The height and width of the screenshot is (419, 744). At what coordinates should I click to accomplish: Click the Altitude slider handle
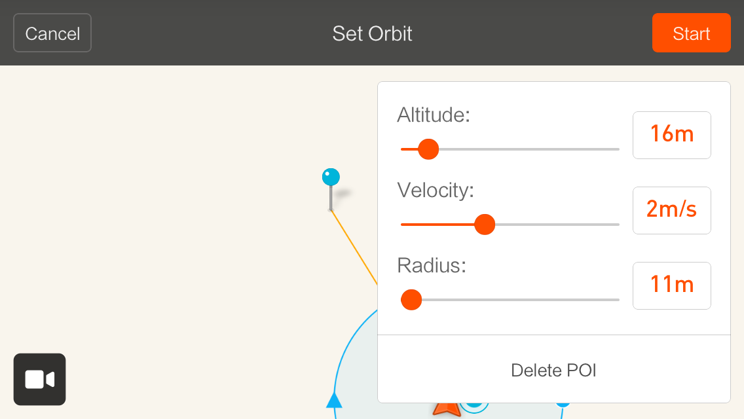[x=428, y=149]
